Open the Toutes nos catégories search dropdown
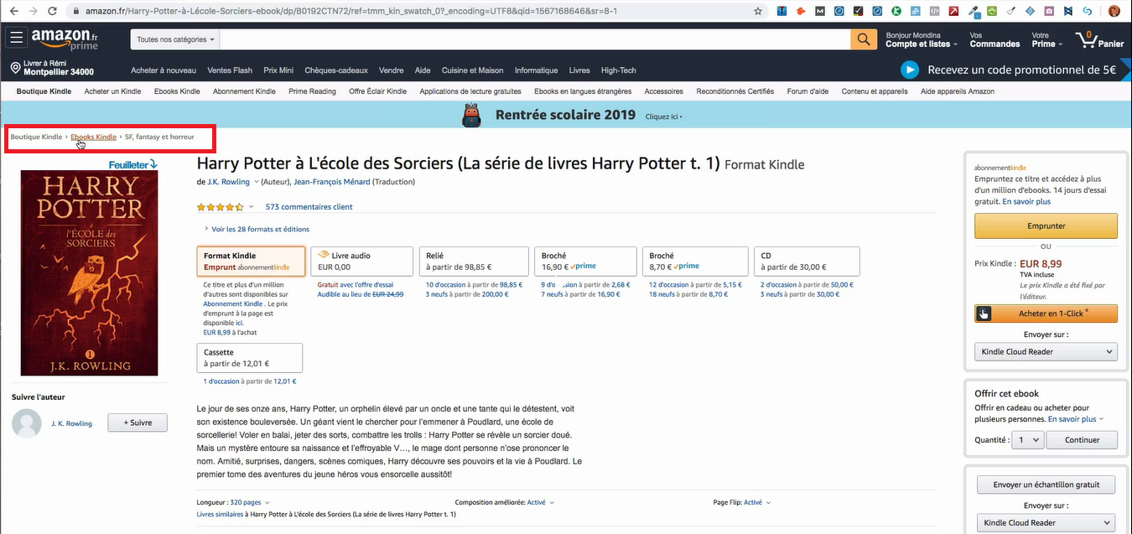 [176, 39]
